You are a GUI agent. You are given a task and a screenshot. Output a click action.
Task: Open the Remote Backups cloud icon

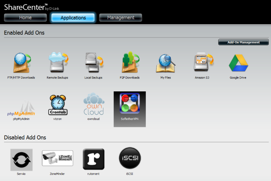click(58, 62)
